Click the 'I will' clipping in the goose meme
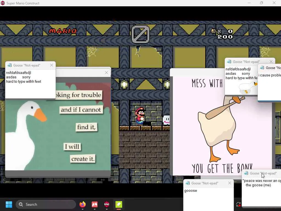This screenshot has width=281, height=211. point(72,147)
